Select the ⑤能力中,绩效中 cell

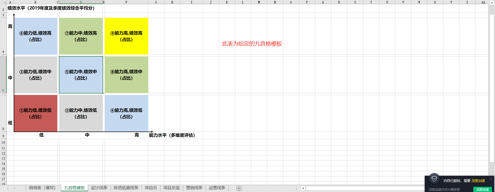(x=81, y=75)
